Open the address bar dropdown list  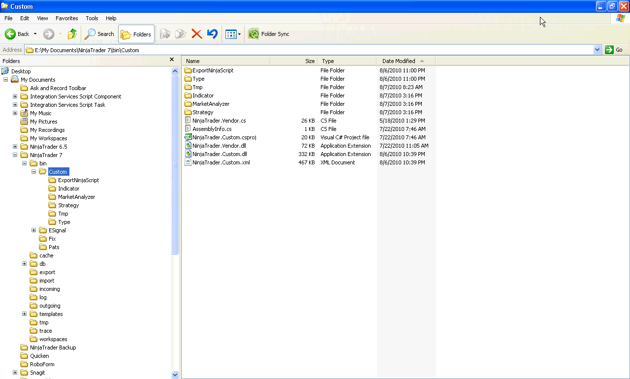coord(598,50)
